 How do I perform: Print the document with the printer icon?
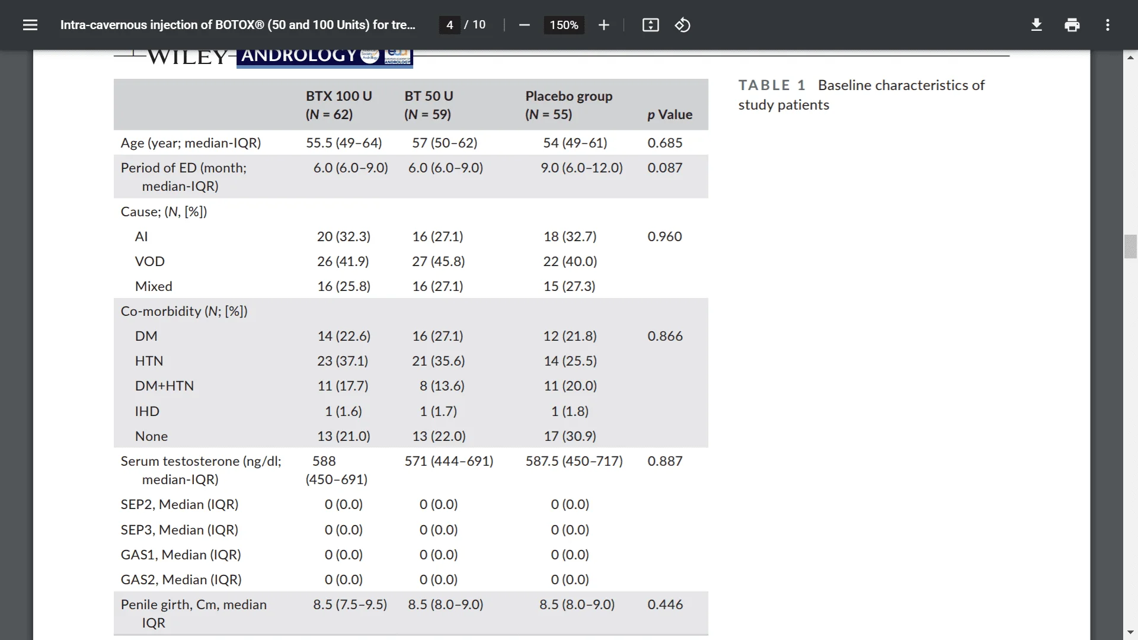tap(1072, 25)
